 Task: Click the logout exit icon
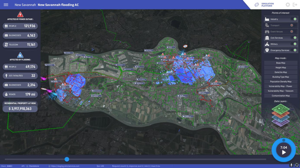pos(295,5)
